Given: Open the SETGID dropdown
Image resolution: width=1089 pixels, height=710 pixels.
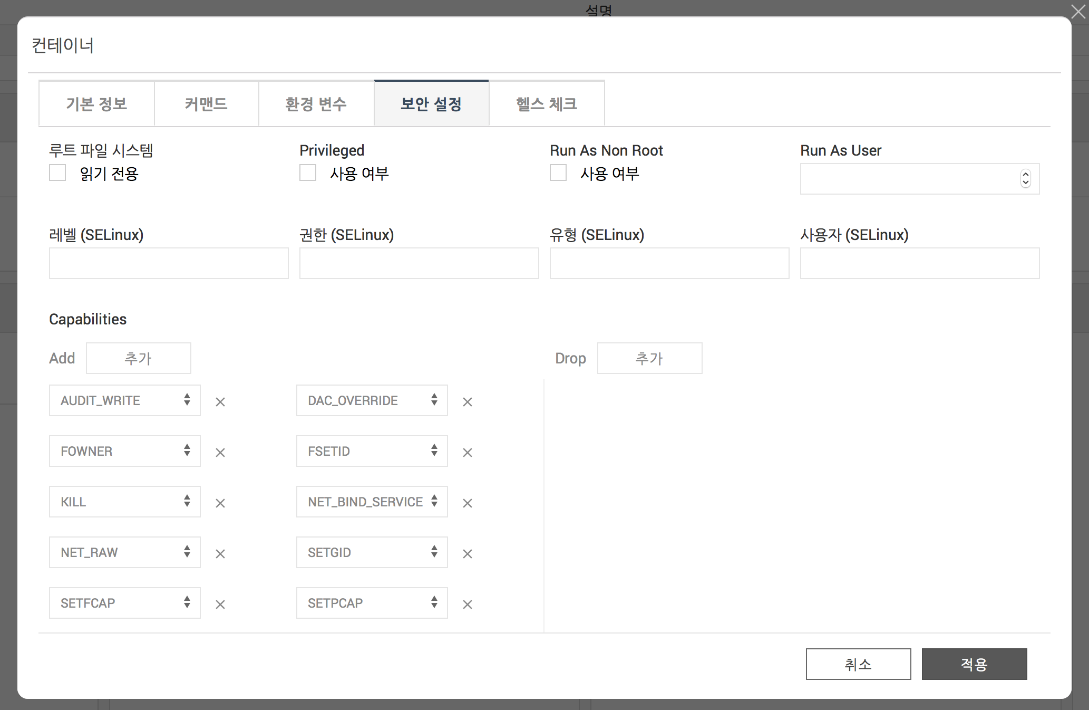Looking at the screenshot, I should click(372, 552).
